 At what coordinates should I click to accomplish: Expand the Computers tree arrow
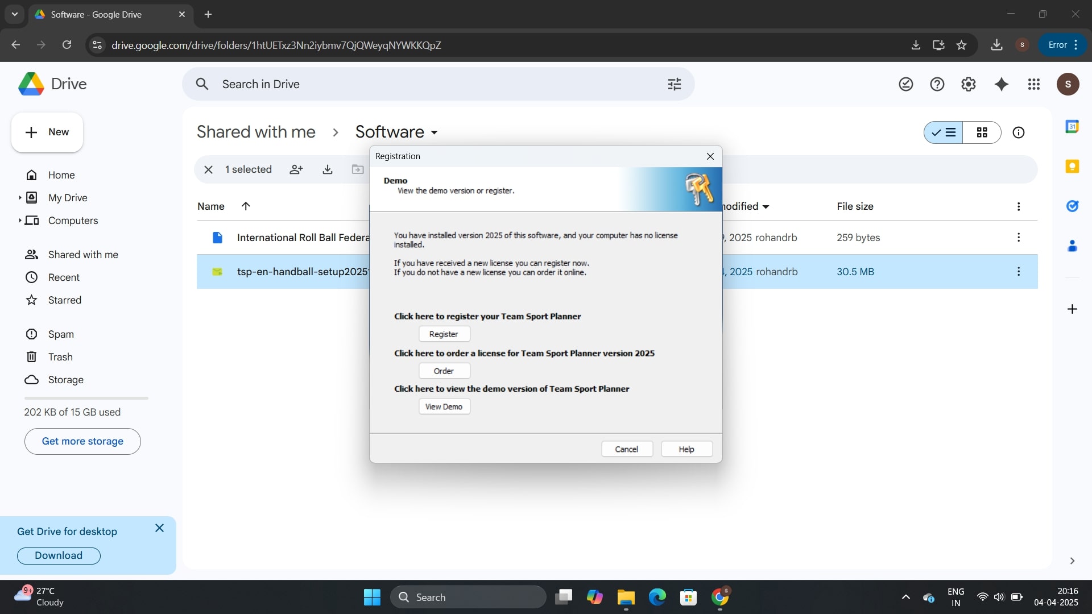click(x=20, y=221)
